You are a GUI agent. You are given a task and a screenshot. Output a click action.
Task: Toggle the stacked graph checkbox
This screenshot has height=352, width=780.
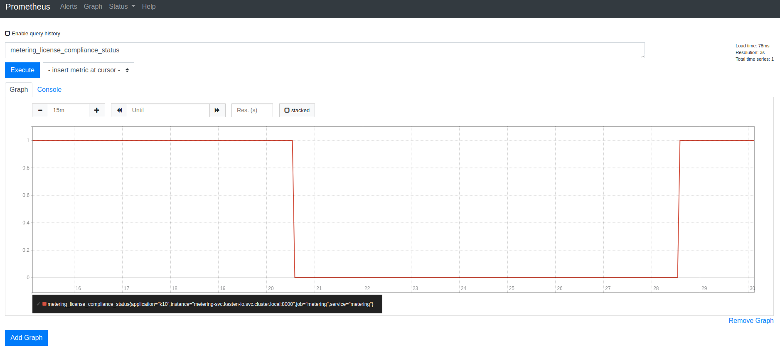[287, 110]
